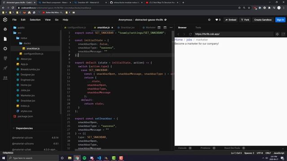Click the likes heart icon
The image size is (287, 161).
coord(217,20)
